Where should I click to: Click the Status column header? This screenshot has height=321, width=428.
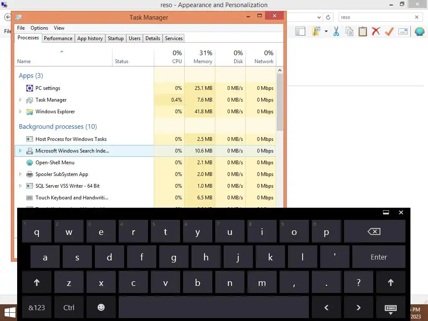pos(133,57)
